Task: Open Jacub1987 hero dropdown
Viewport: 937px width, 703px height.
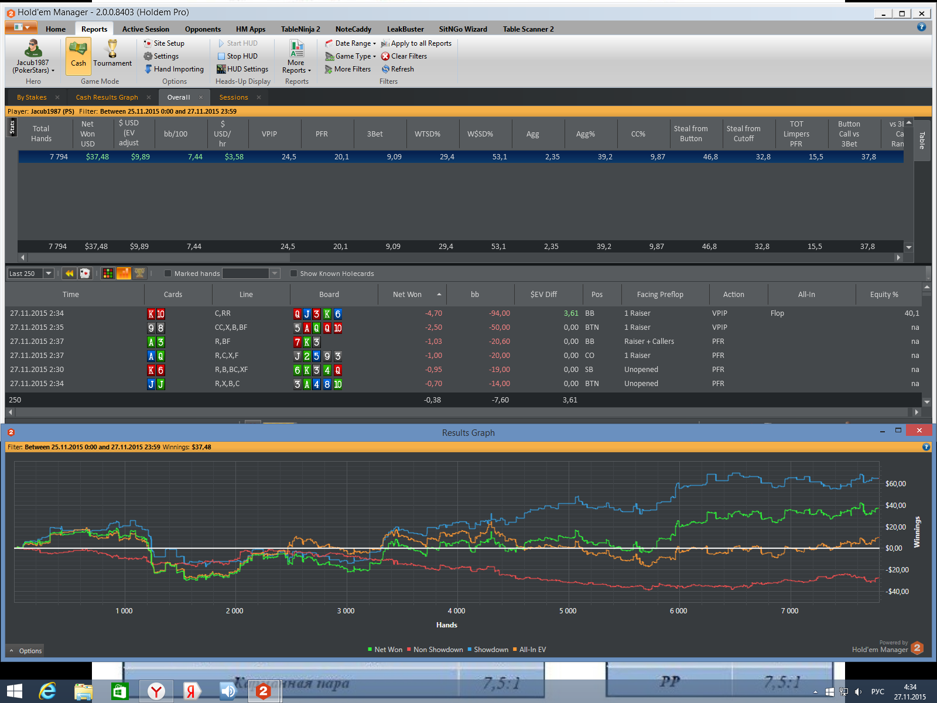Action: (x=33, y=56)
